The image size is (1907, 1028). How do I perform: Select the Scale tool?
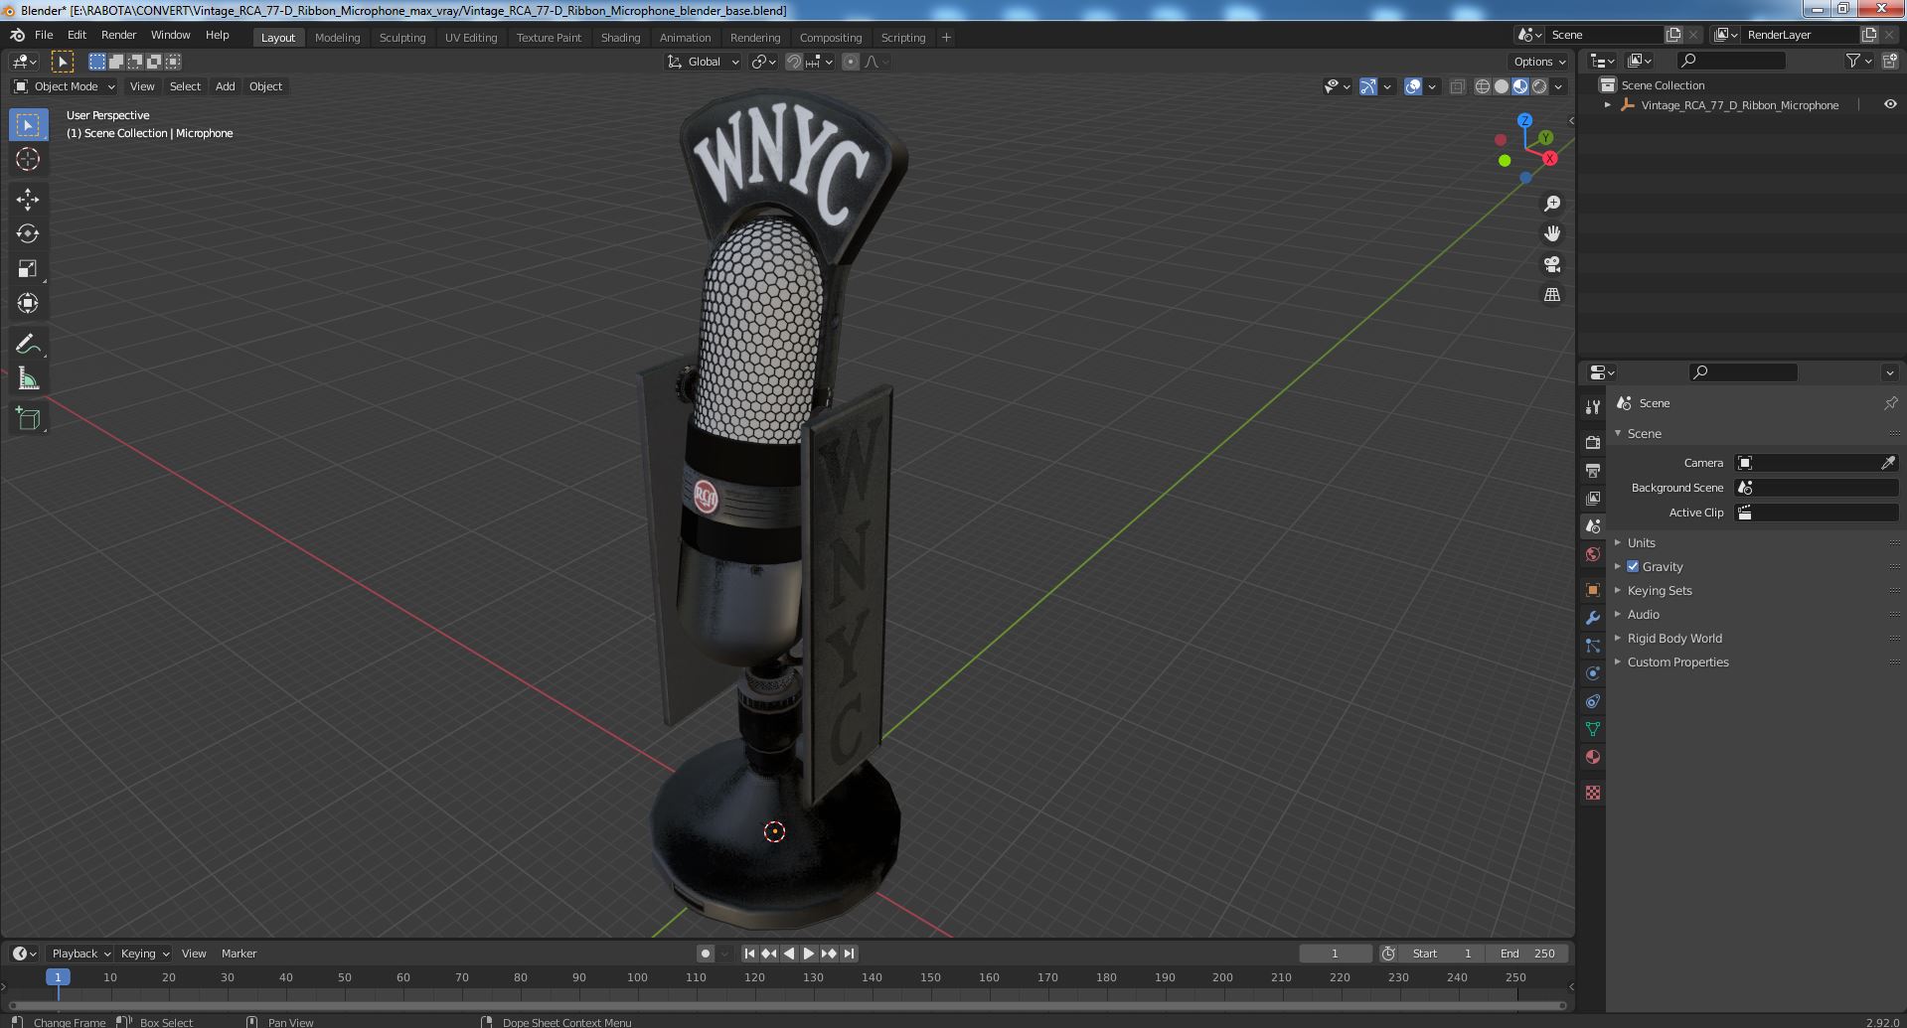(28, 268)
